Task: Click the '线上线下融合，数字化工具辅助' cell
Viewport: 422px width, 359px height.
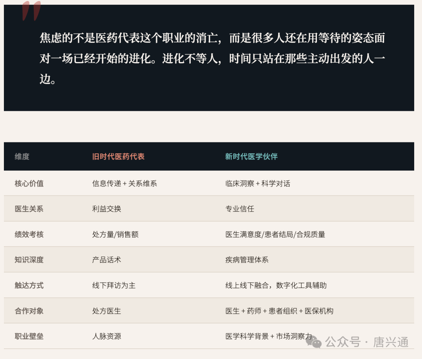Action: tap(276, 285)
